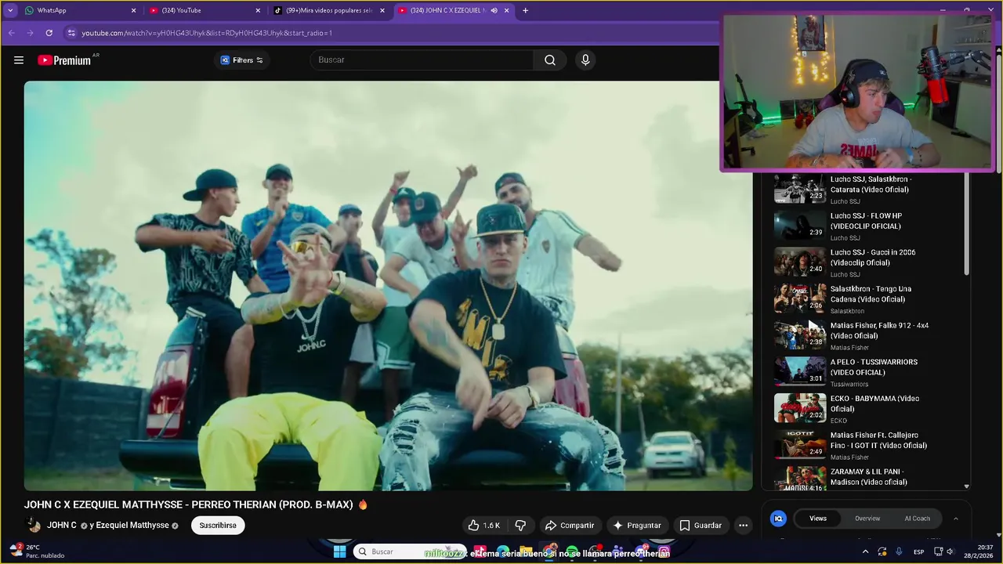
Task: Subscribe with the Suscribirse button
Action: 218,526
